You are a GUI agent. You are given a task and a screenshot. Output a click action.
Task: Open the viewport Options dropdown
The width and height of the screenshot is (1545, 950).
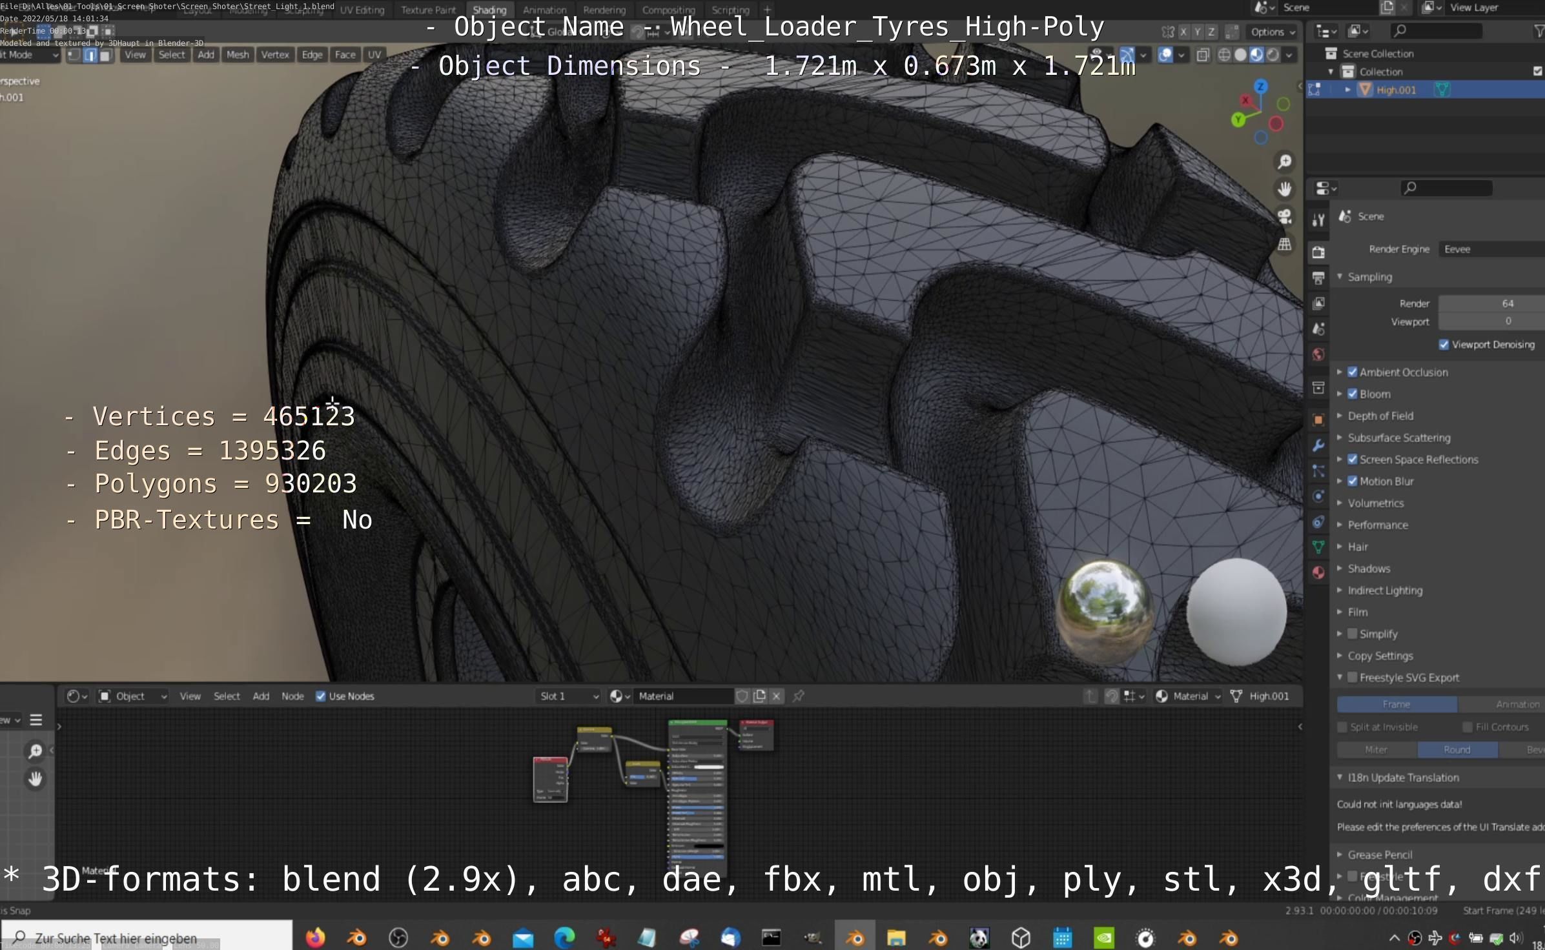coord(1273,32)
